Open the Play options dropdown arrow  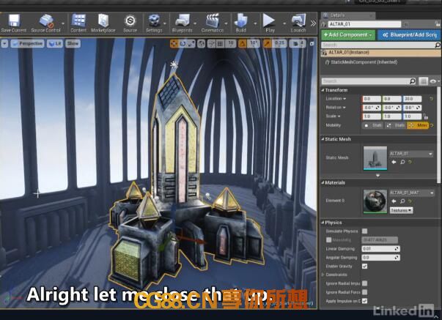284,23
